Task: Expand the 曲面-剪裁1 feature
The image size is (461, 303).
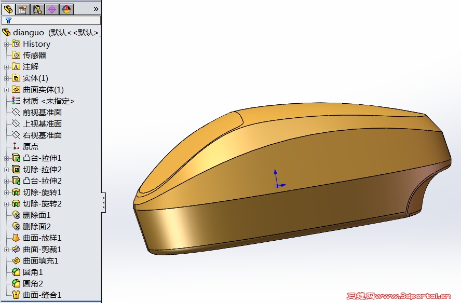Action: (6, 250)
